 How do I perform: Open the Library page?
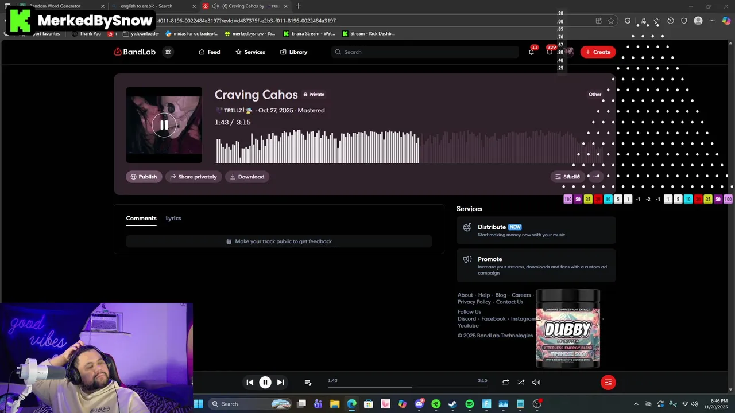point(293,52)
